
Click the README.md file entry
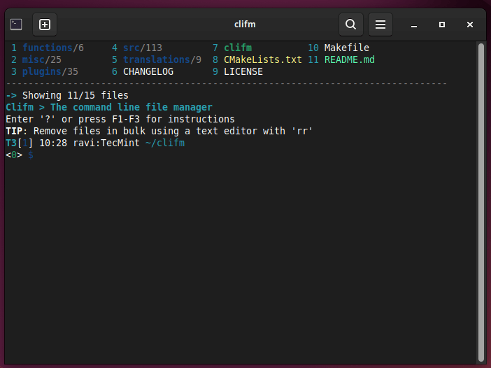coord(350,60)
